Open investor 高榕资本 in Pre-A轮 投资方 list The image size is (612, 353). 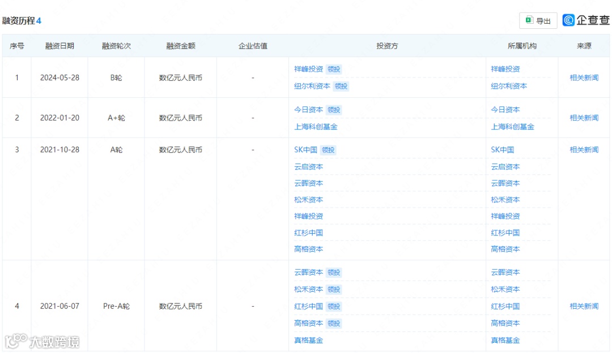[308, 323]
